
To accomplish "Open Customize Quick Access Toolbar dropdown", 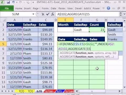I will click(x=33, y=2).
